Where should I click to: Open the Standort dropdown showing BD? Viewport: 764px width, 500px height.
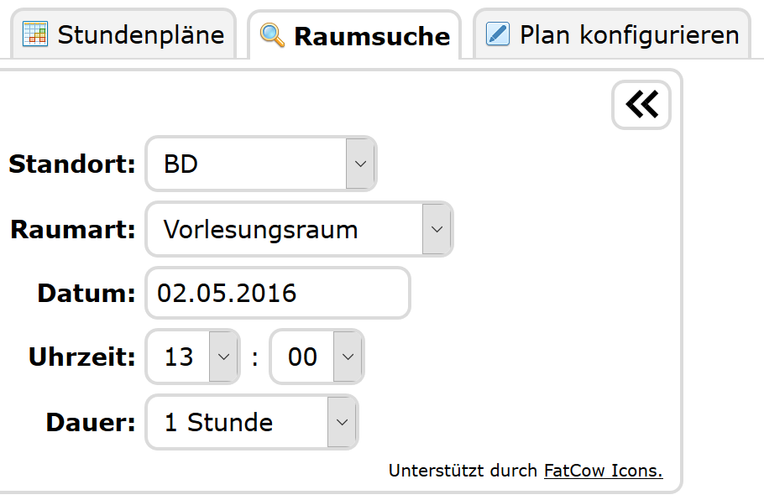click(261, 164)
